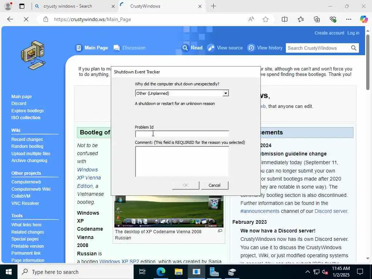Open the Discussion wiki tab
372x279 pixels.
point(130,48)
